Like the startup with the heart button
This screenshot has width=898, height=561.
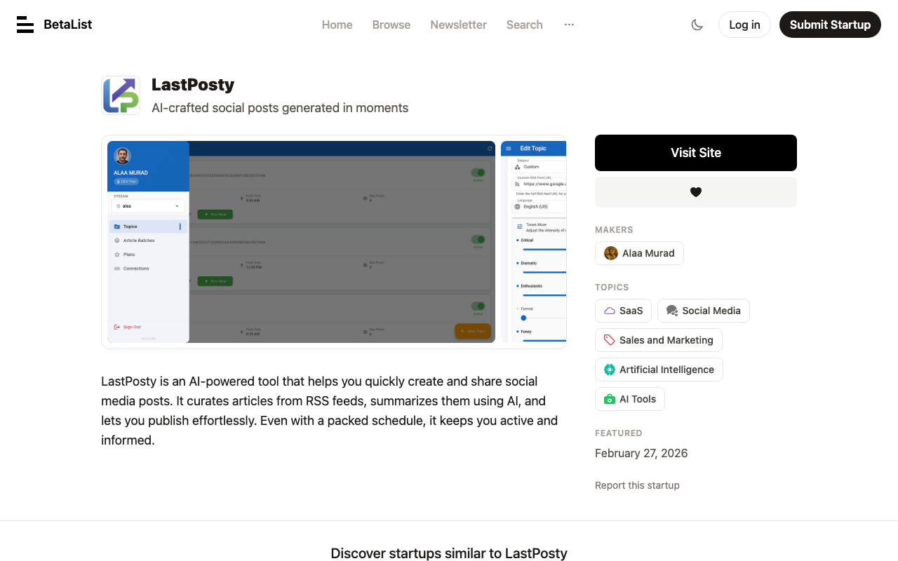pos(696,192)
